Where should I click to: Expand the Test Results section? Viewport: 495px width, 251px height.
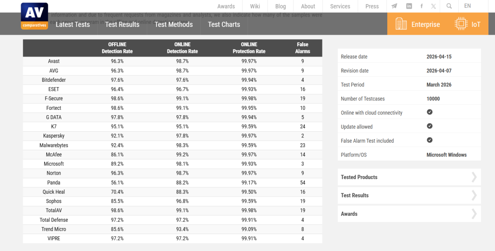(x=409, y=195)
